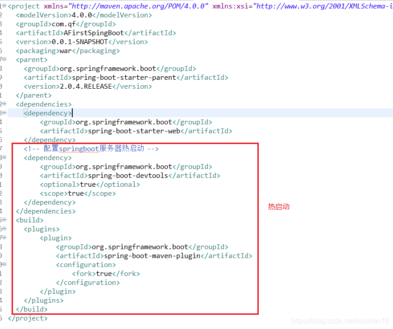393x329 pixels.
Task: Click the opening <build> tag text
Action: point(29,220)
